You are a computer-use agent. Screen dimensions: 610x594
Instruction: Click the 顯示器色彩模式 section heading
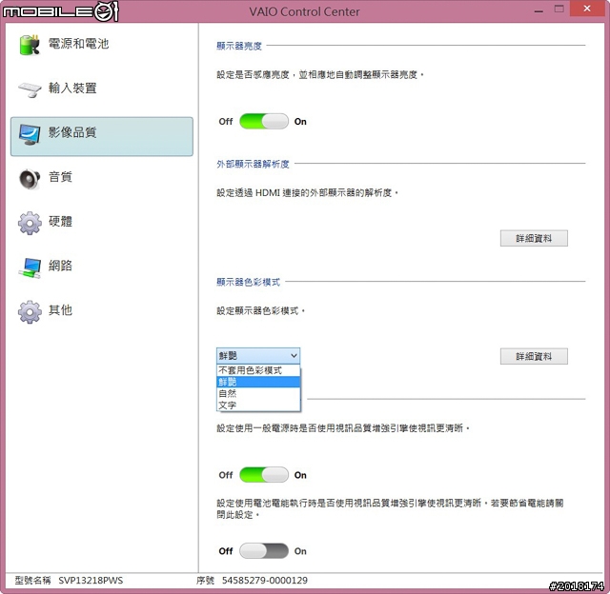point(248,282)
